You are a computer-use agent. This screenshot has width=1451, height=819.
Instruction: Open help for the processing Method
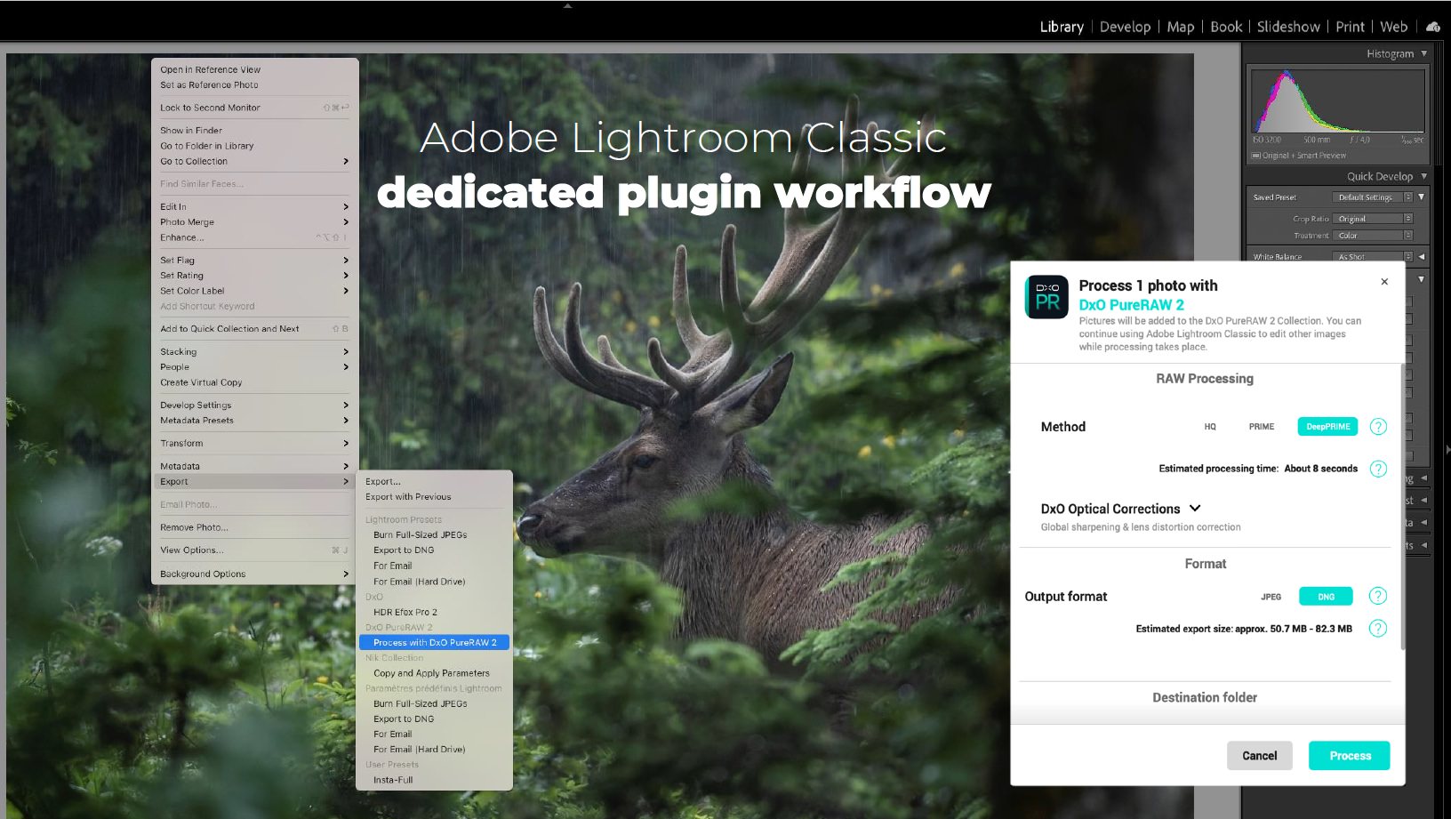[x=1378, y=427]
